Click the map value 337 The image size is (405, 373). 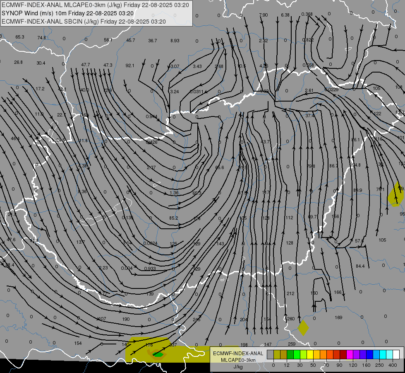pyautogui.click(x=173, y=345)
